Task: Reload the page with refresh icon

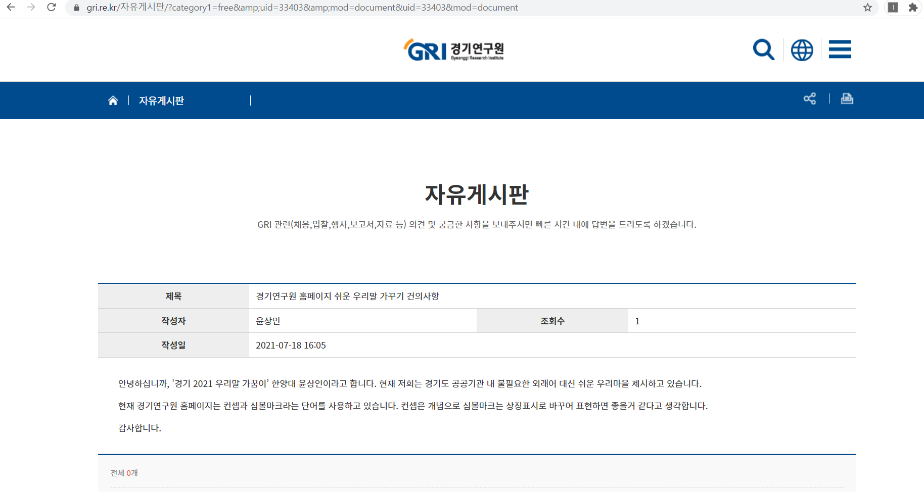Action: [x=51, y=8]
